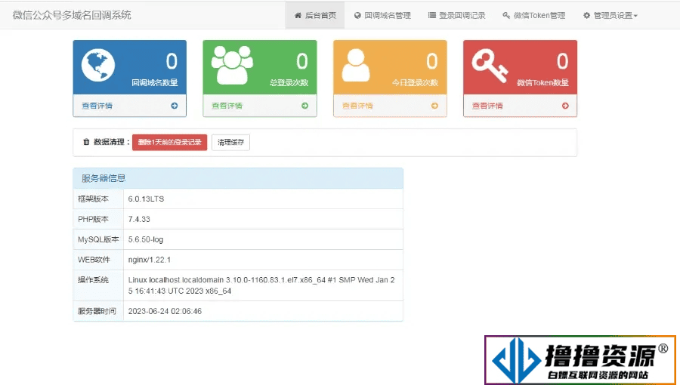Image resolution: width=680 pixels, height=385 pixels.
Task: Click the 服务器信息 panel heading
Action: coord(104,178)
